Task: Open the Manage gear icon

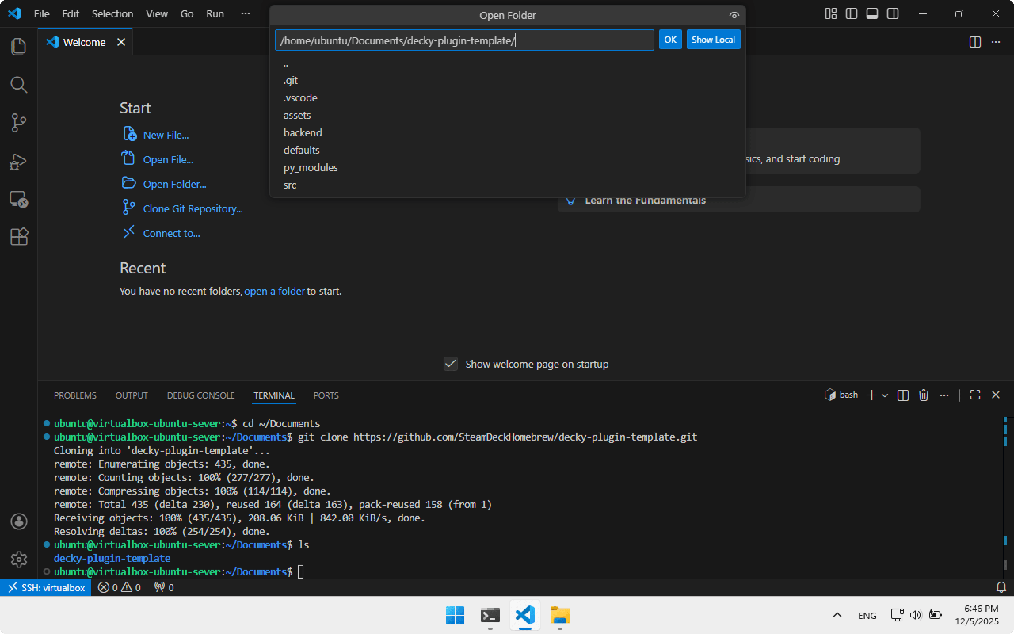Action: [x=19, y=560]
